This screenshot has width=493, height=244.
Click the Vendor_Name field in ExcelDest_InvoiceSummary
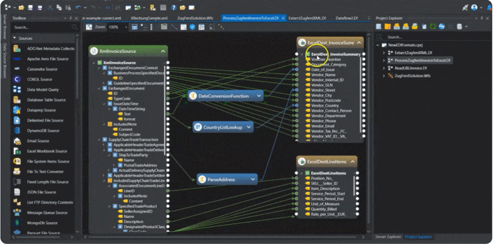tap(323, 74)
